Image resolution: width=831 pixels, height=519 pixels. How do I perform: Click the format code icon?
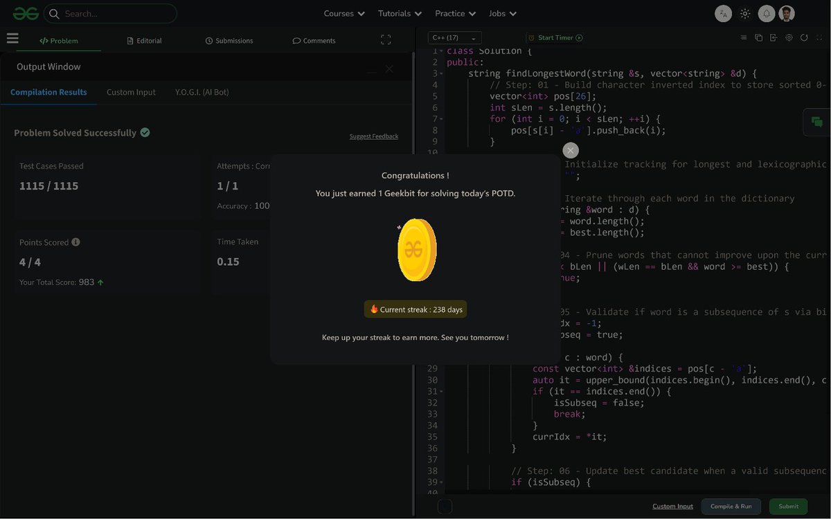coord(744,38)
